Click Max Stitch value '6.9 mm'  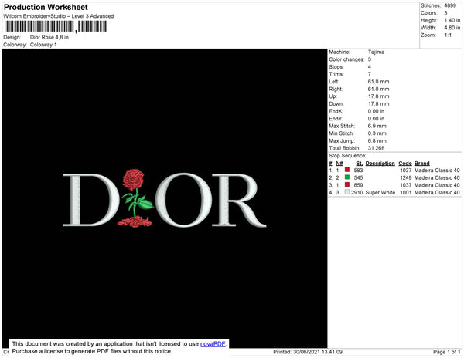pyautogui.click(x=377, y=126)
